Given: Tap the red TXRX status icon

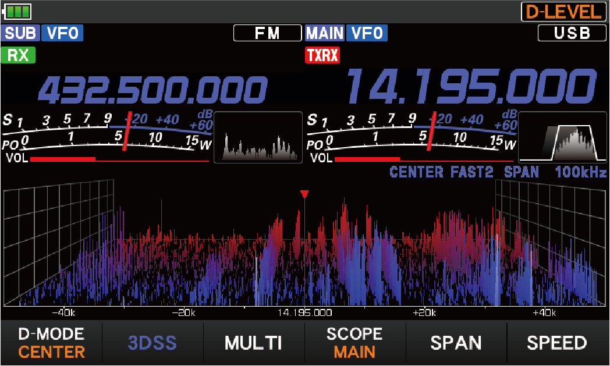Looking at the screenshot, I should (x=322, y=55).
